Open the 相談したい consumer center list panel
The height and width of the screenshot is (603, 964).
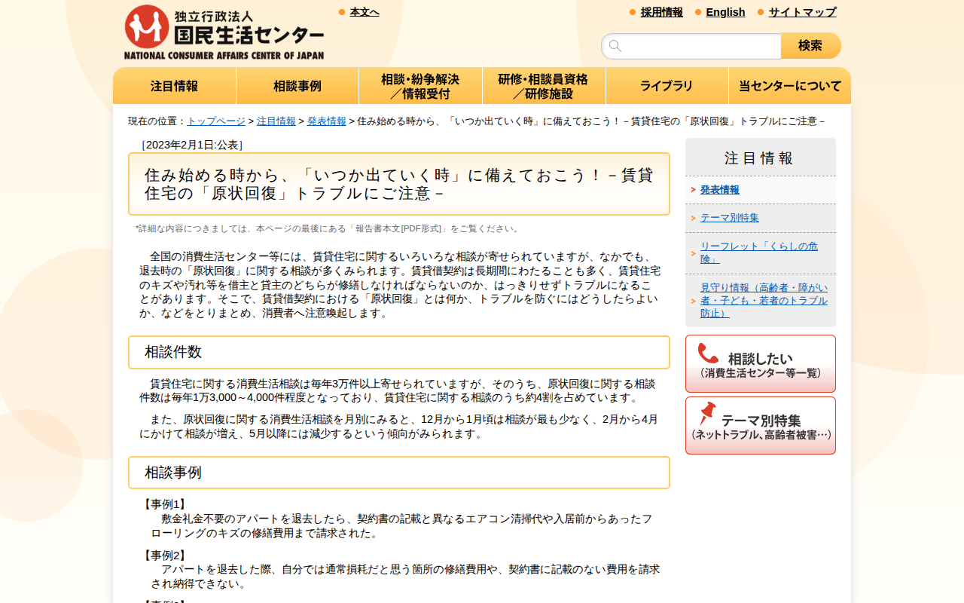[760, 363]
